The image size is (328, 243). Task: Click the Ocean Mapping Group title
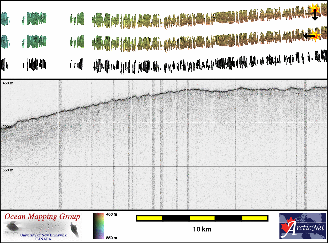tap(42, 217)
